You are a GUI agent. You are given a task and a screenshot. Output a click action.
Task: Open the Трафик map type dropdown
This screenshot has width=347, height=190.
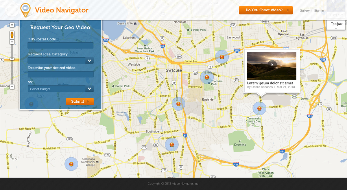pyautogui.click(x=336, y=25)
